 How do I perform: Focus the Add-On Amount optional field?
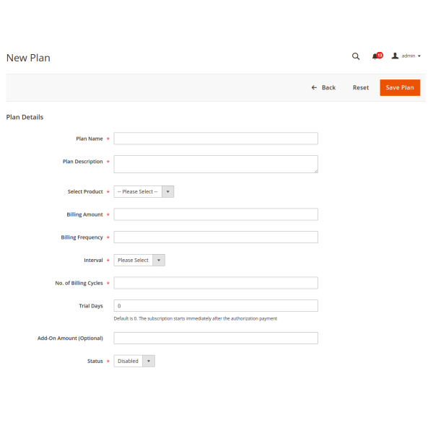(216, 338)
